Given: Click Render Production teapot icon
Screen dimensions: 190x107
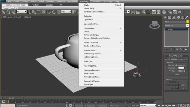Looking at the screenshot, I should tap(180, 12).
